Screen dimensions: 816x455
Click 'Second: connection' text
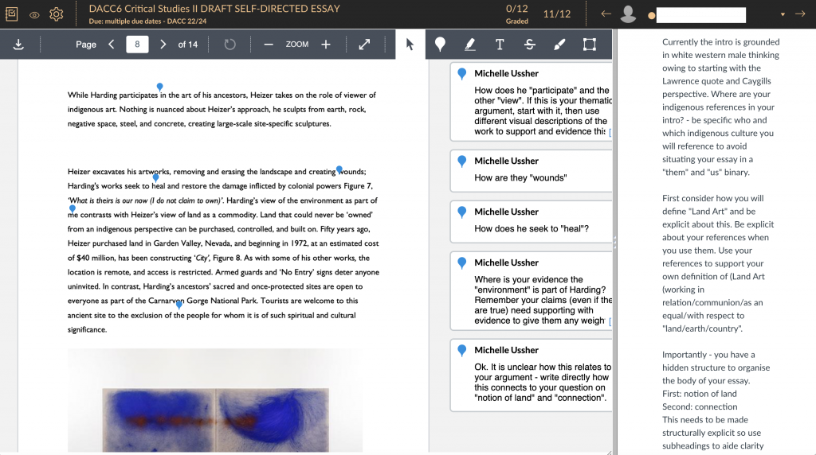pyautogui.click(x=700, y=406)
